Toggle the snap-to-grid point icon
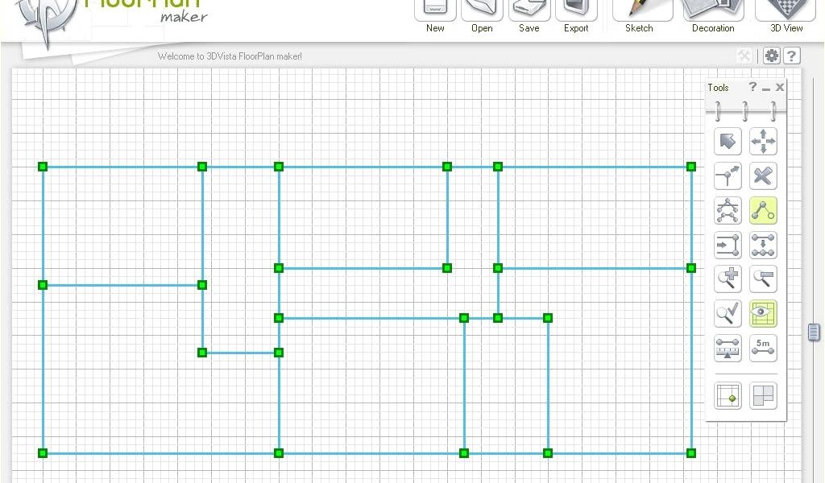The width and height of the screenshot is (825, 483). 728,396
